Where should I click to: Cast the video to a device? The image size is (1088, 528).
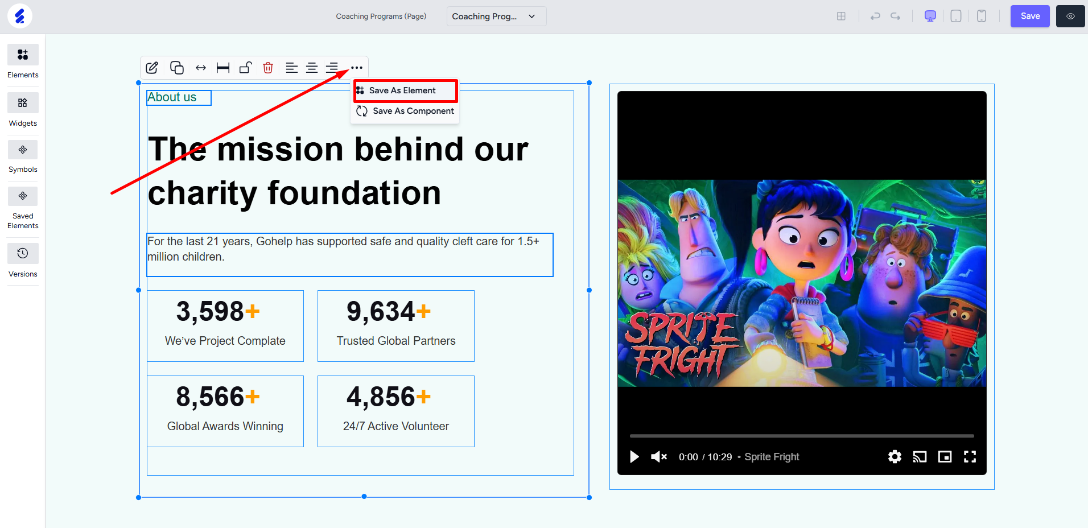click(x=920, y=457)
